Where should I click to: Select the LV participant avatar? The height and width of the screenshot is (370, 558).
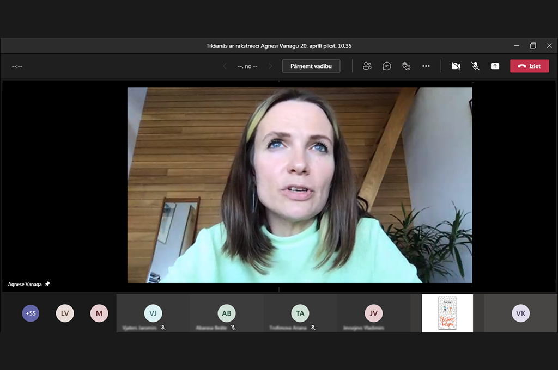pyautogui.click(x=65, y=313)
